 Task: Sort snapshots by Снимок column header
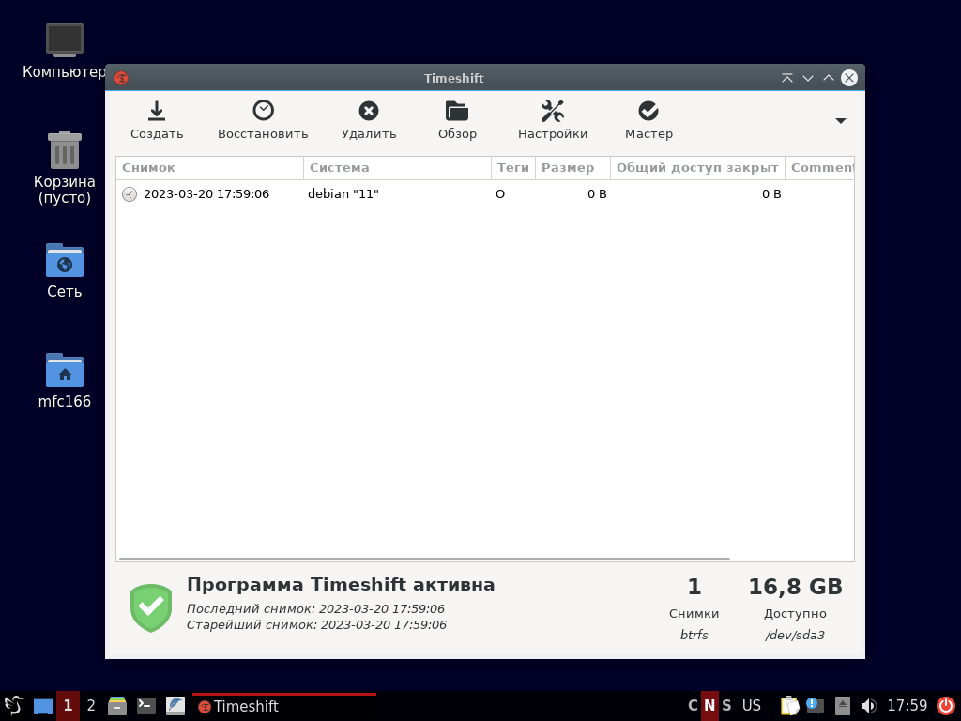(209, 168)
